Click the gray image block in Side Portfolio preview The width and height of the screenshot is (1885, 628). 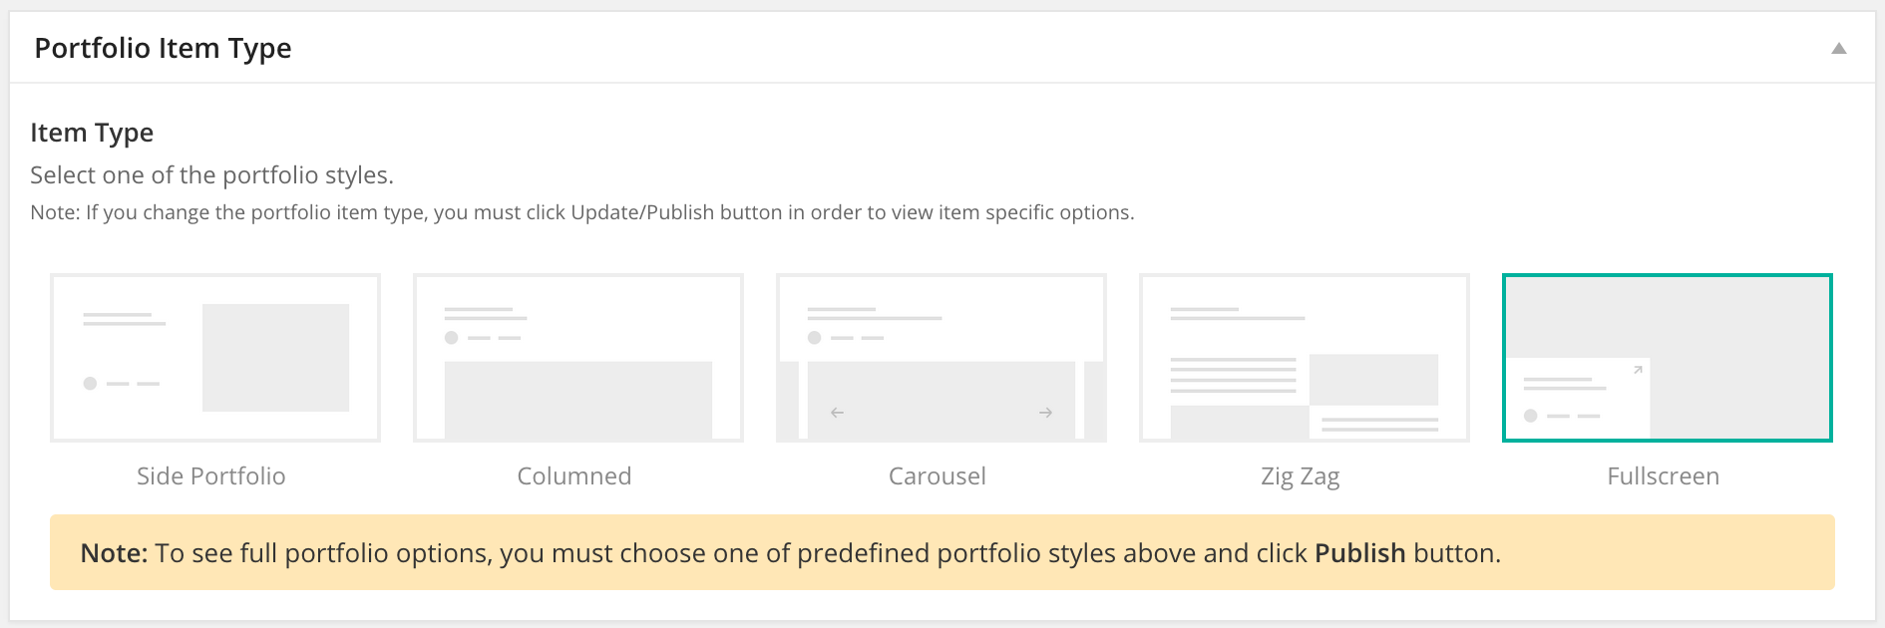[x=276, y=358]
